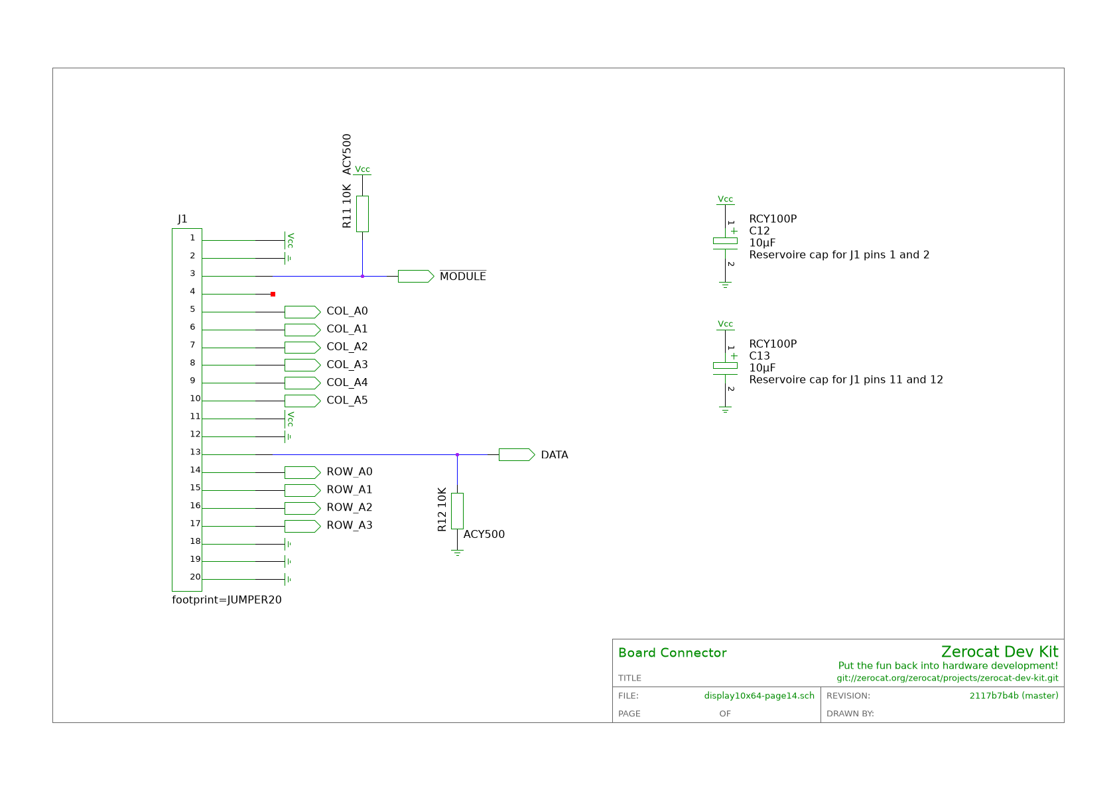Viewport: 1117px width, 790px height.
Task: Click the C12 refdes text
Action: point(759,231)
